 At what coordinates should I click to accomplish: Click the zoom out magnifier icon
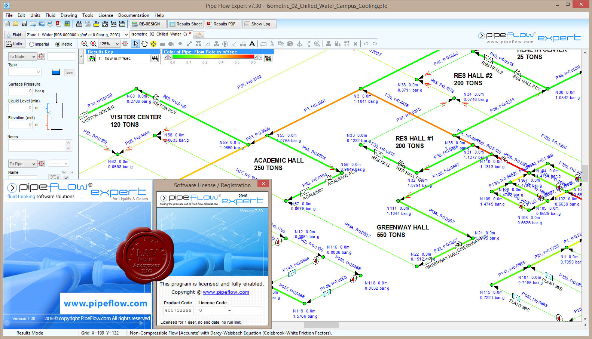84,44
